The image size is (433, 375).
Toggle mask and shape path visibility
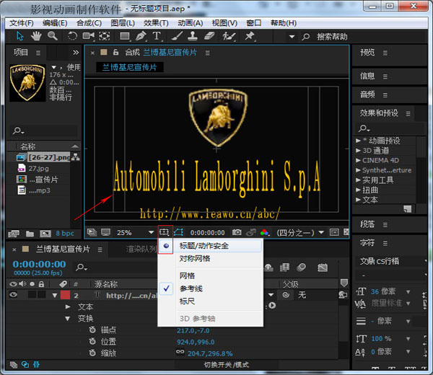pos(178,232)
